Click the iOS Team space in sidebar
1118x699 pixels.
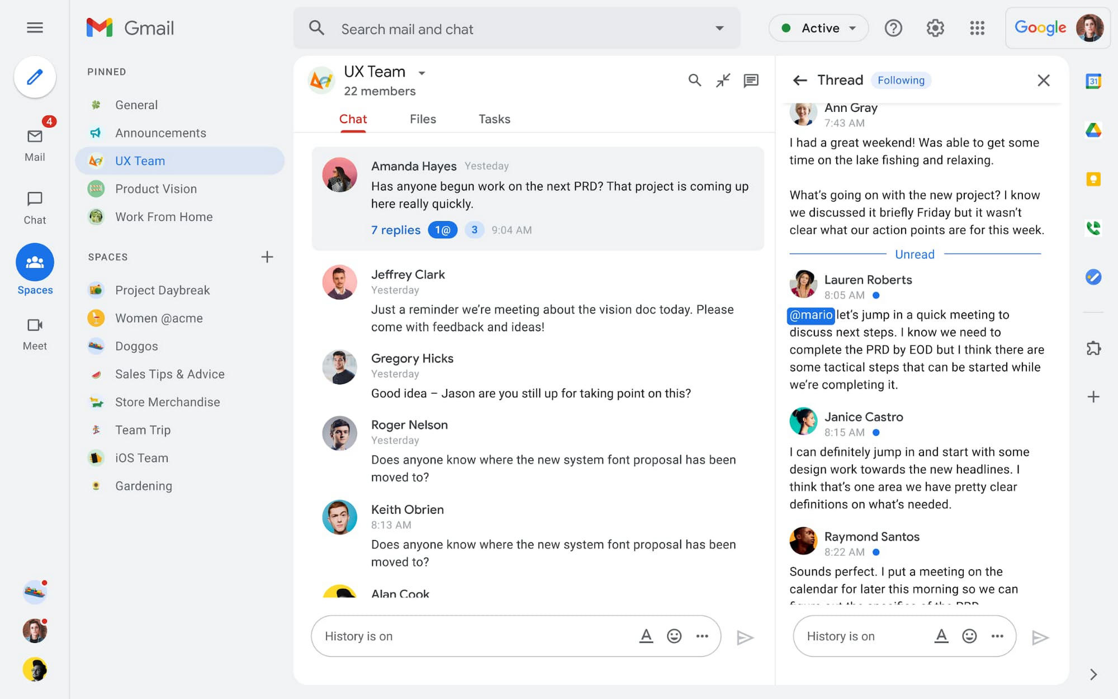[x=141, y=457]
